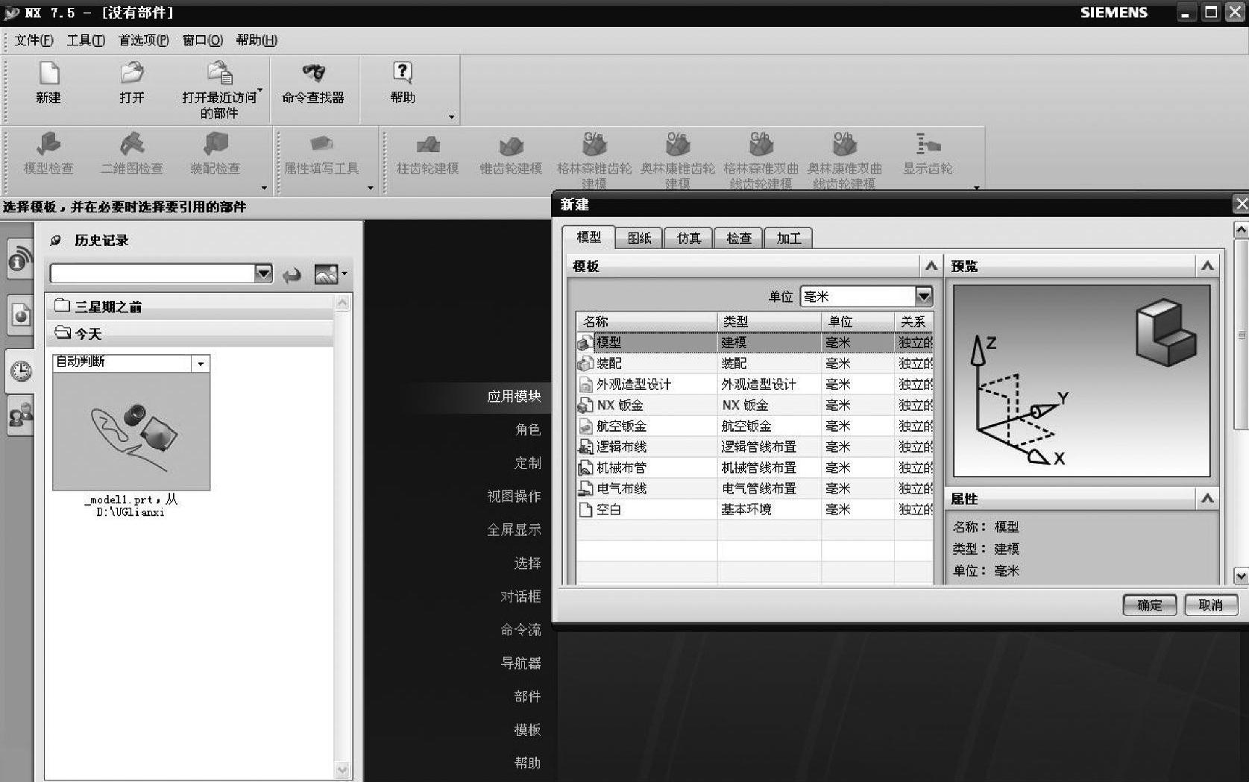
Task: Open the 单位 units dropdown
Action: click(x=923, y=297)
